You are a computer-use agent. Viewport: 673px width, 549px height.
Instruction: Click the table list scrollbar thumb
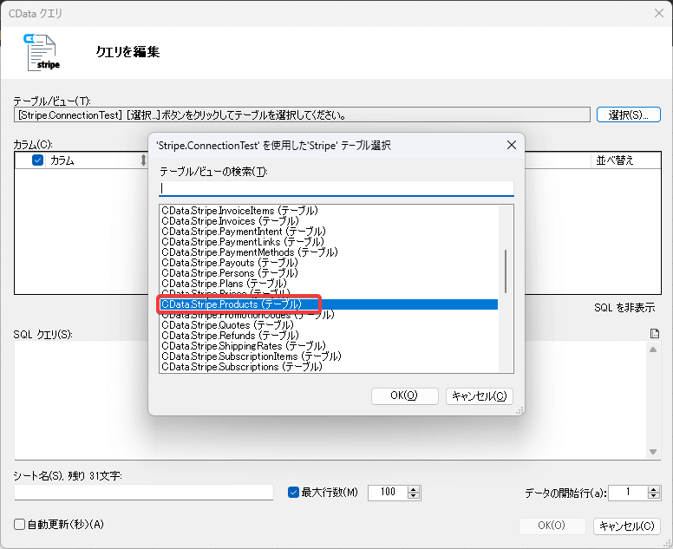[506, 271]
